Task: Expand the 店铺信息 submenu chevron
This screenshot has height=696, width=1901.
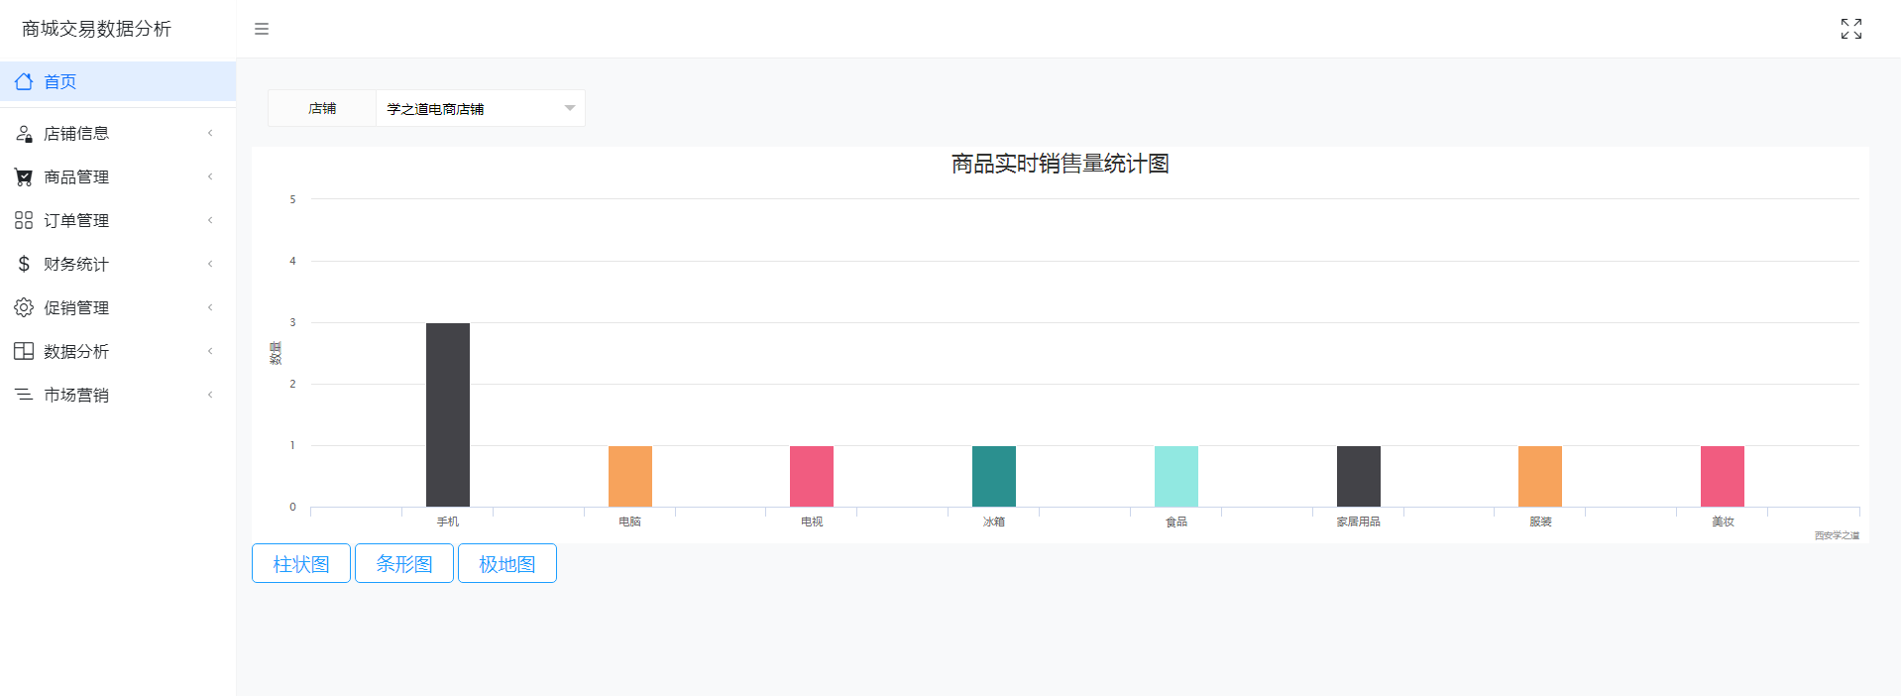Action: pyautogui.click(x=210, y=133)
